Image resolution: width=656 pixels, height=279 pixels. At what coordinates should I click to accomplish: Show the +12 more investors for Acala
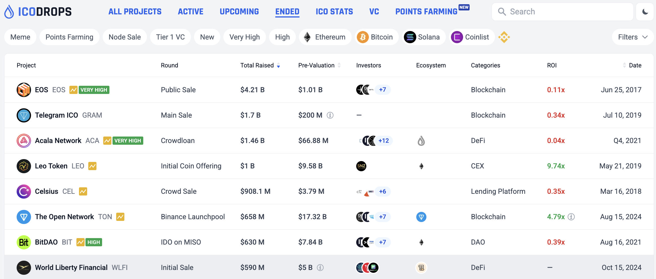pyautogui.click(x=384, y=140)
